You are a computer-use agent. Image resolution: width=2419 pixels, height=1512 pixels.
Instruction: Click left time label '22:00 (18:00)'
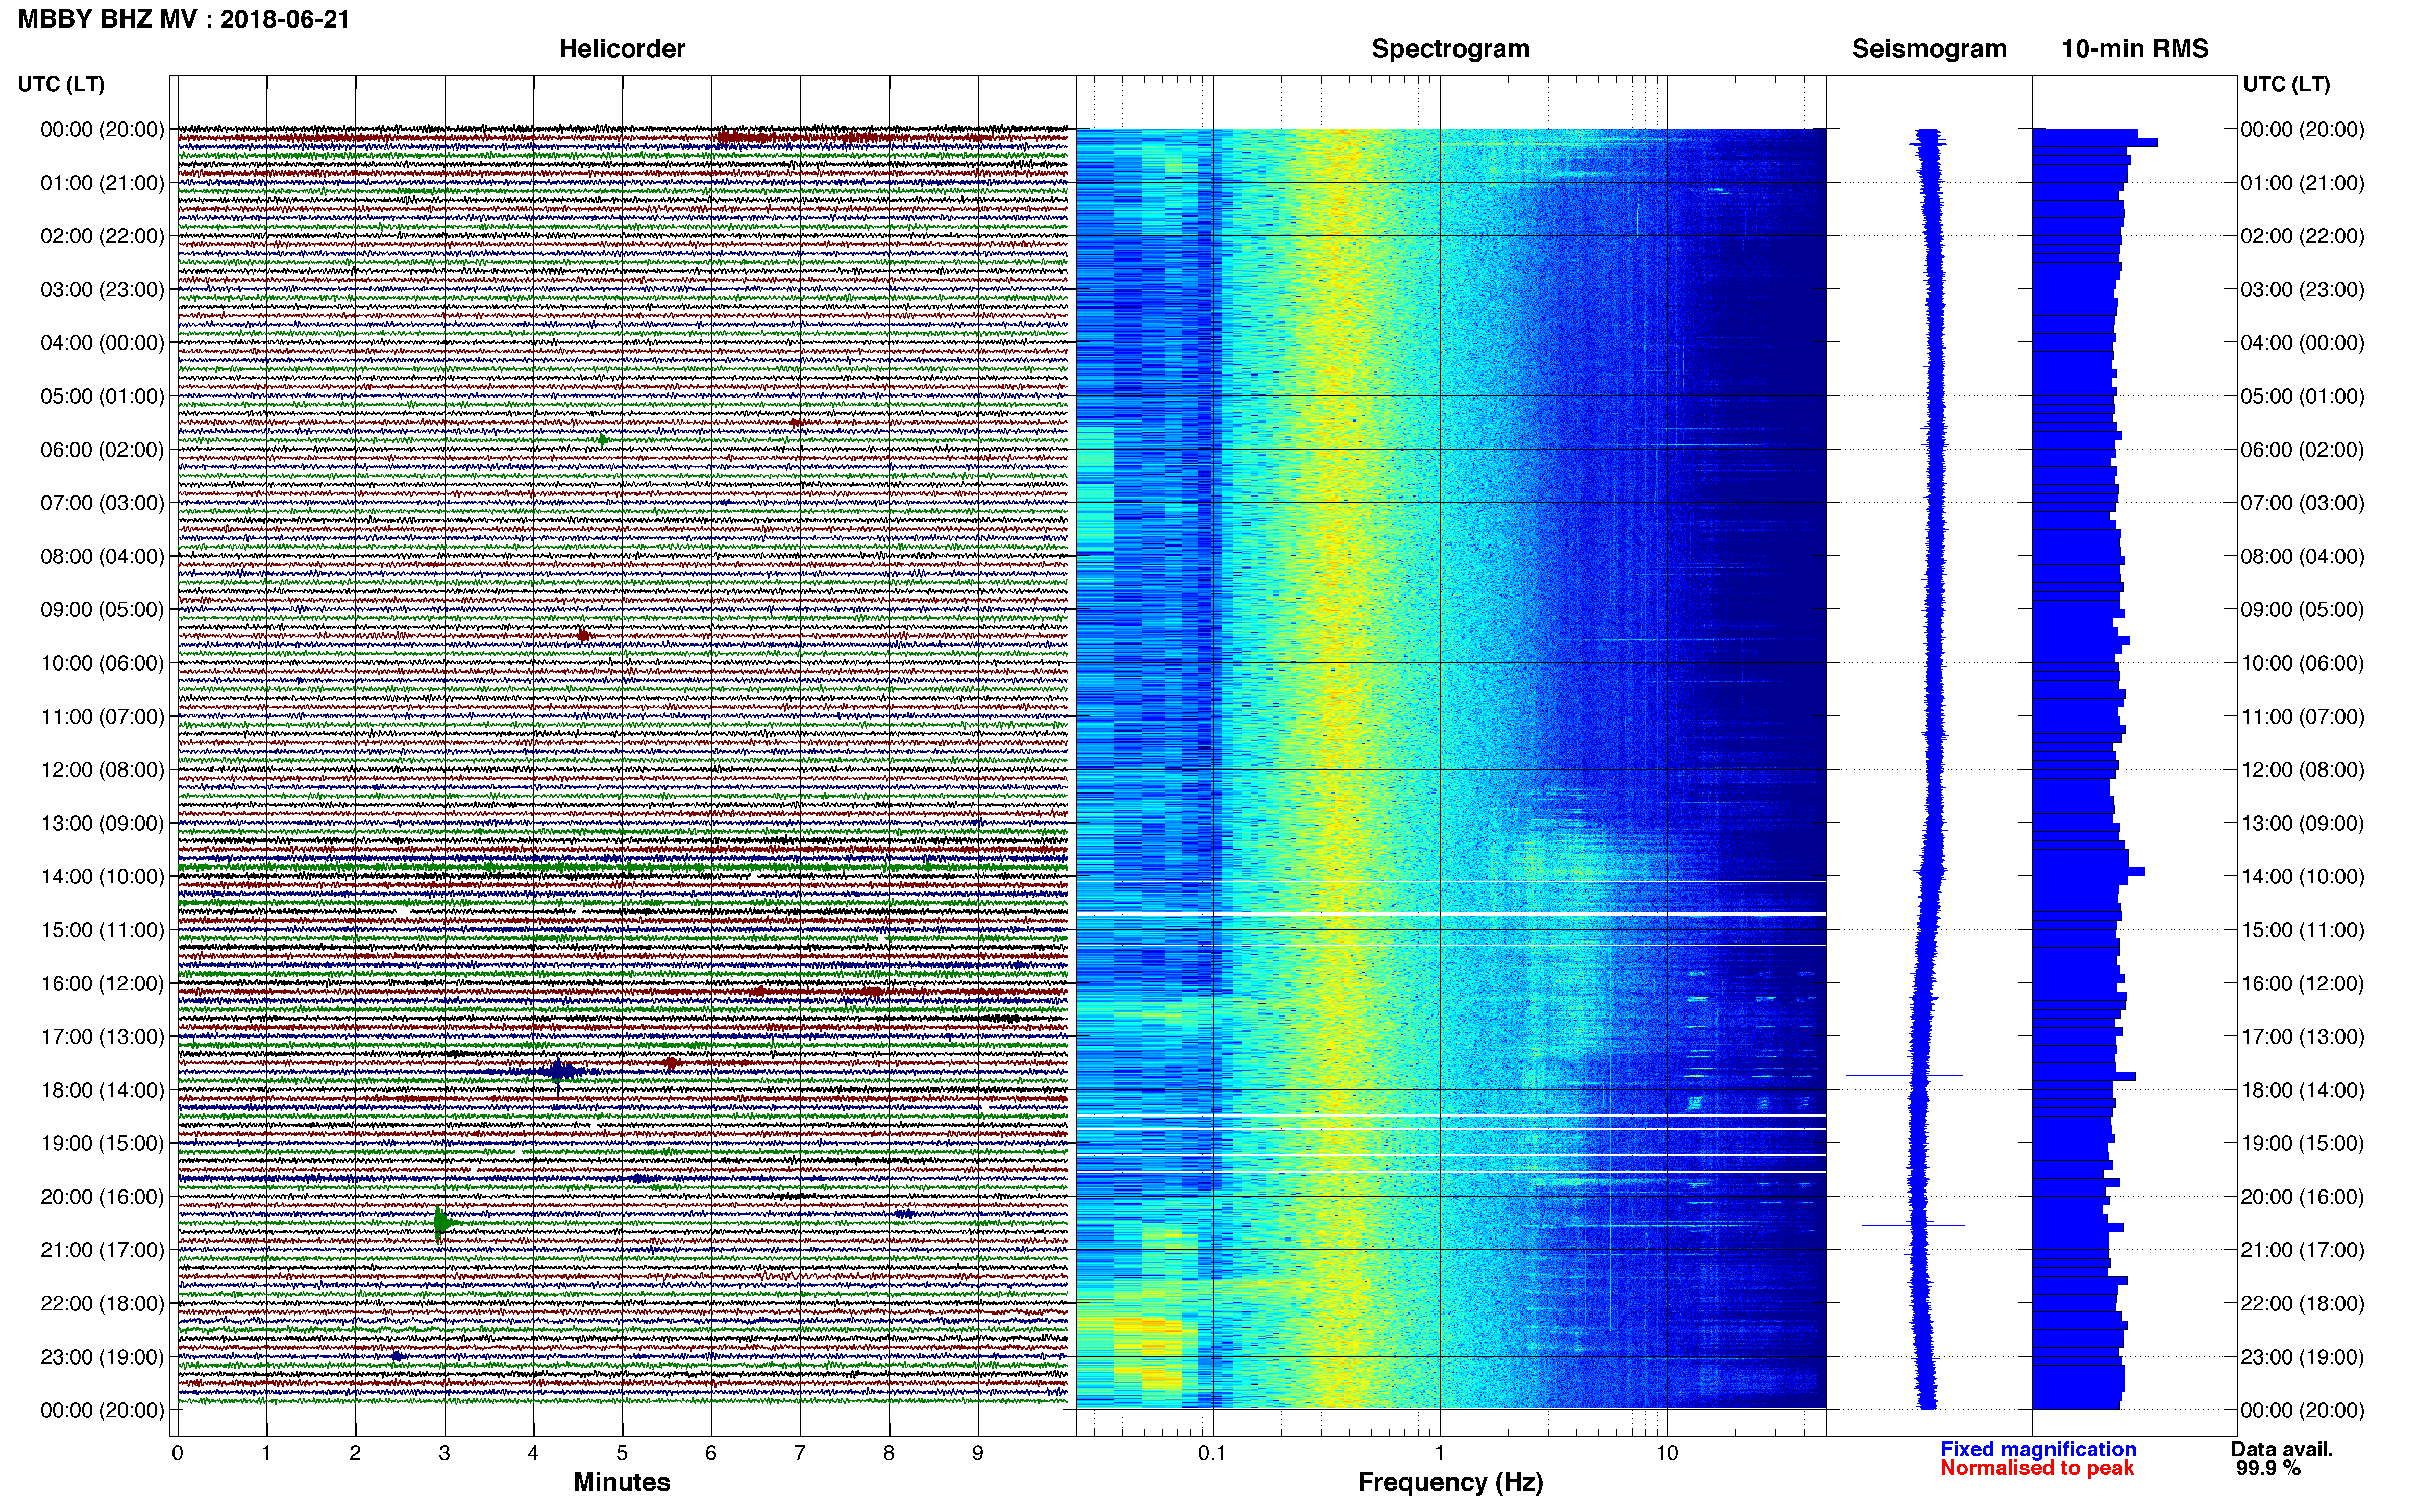pyautogui.click(x=102, y=1303)
